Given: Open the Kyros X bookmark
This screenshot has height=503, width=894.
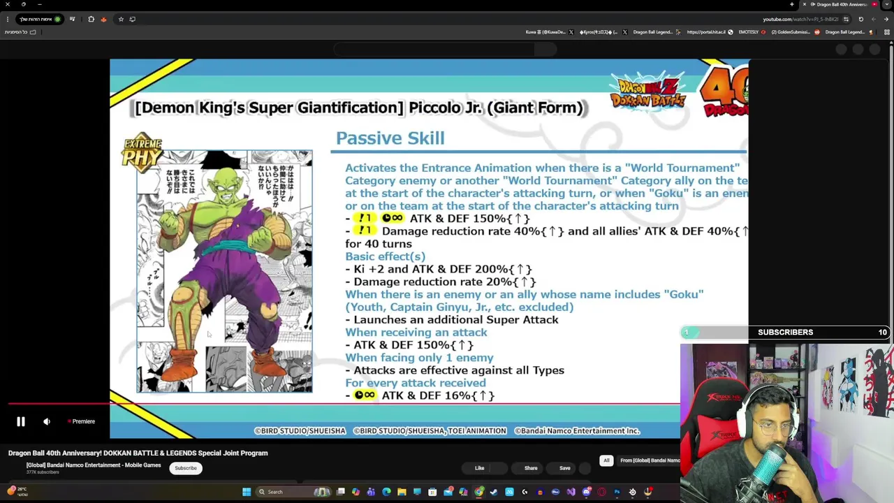Looking at the screenshot, I should (603, 32).
